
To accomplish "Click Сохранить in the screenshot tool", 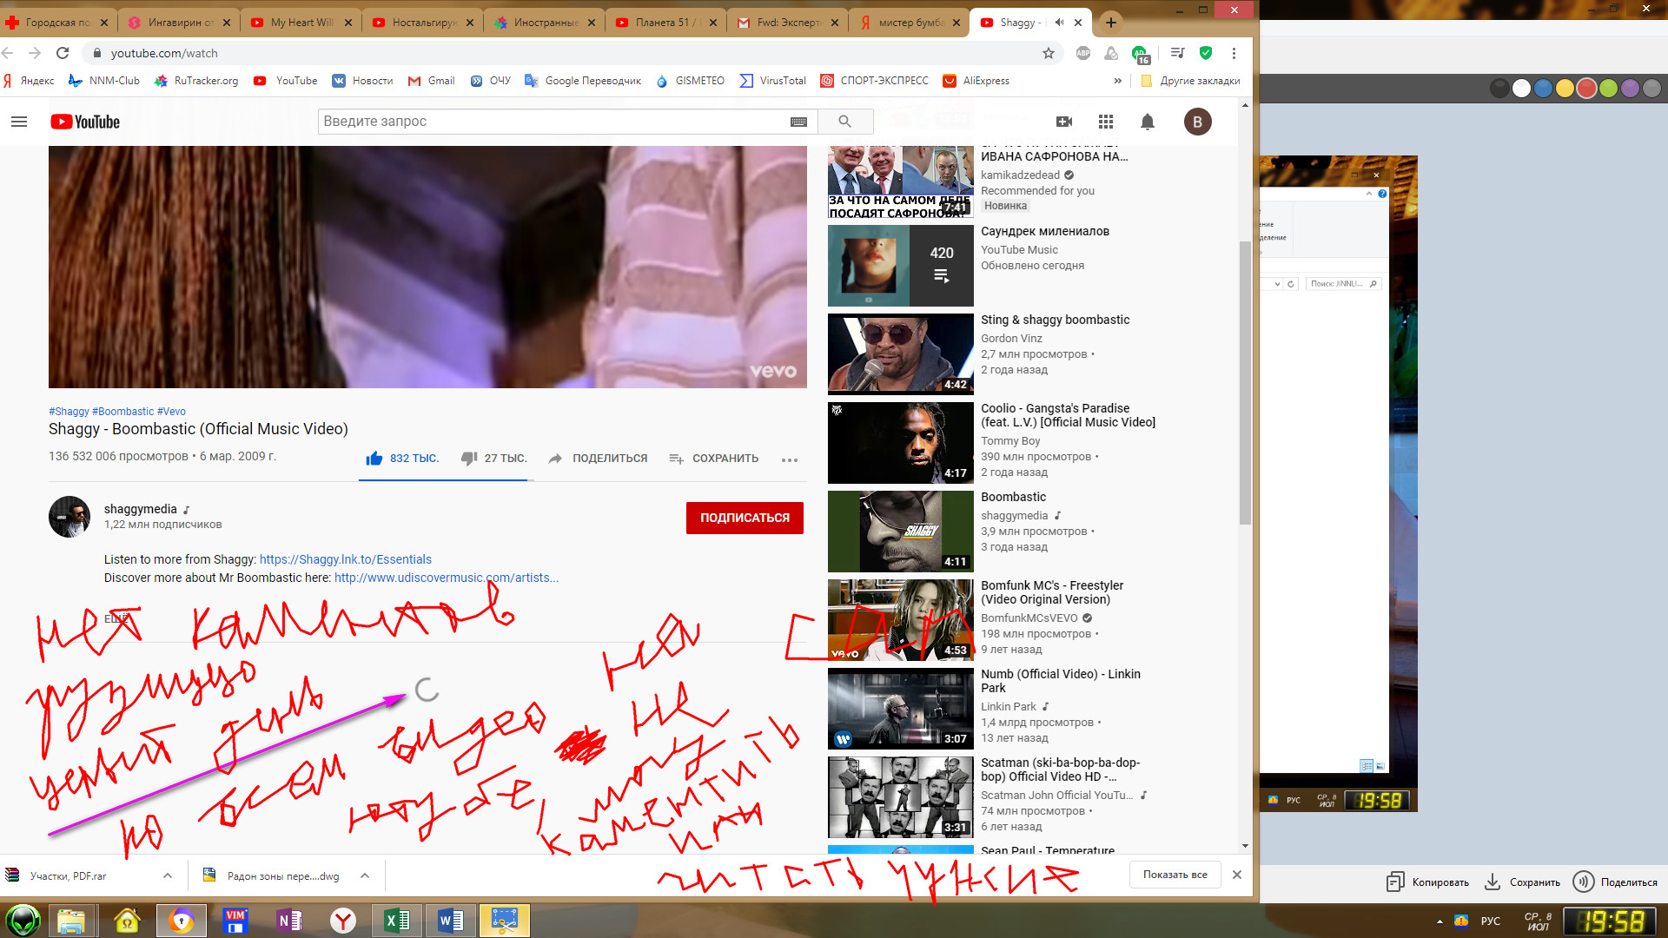I will (1522, 882).
